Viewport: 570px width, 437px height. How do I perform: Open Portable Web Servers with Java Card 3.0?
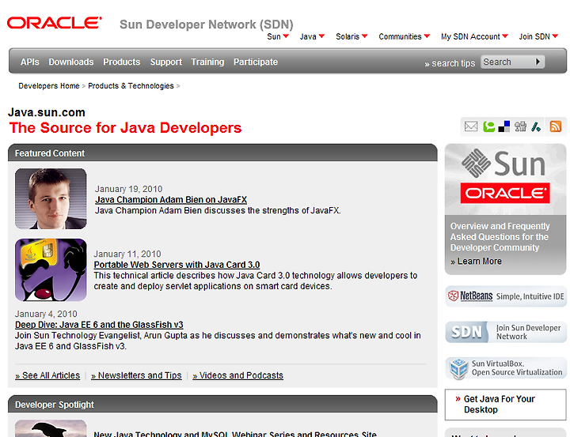(x=177, y=265)
